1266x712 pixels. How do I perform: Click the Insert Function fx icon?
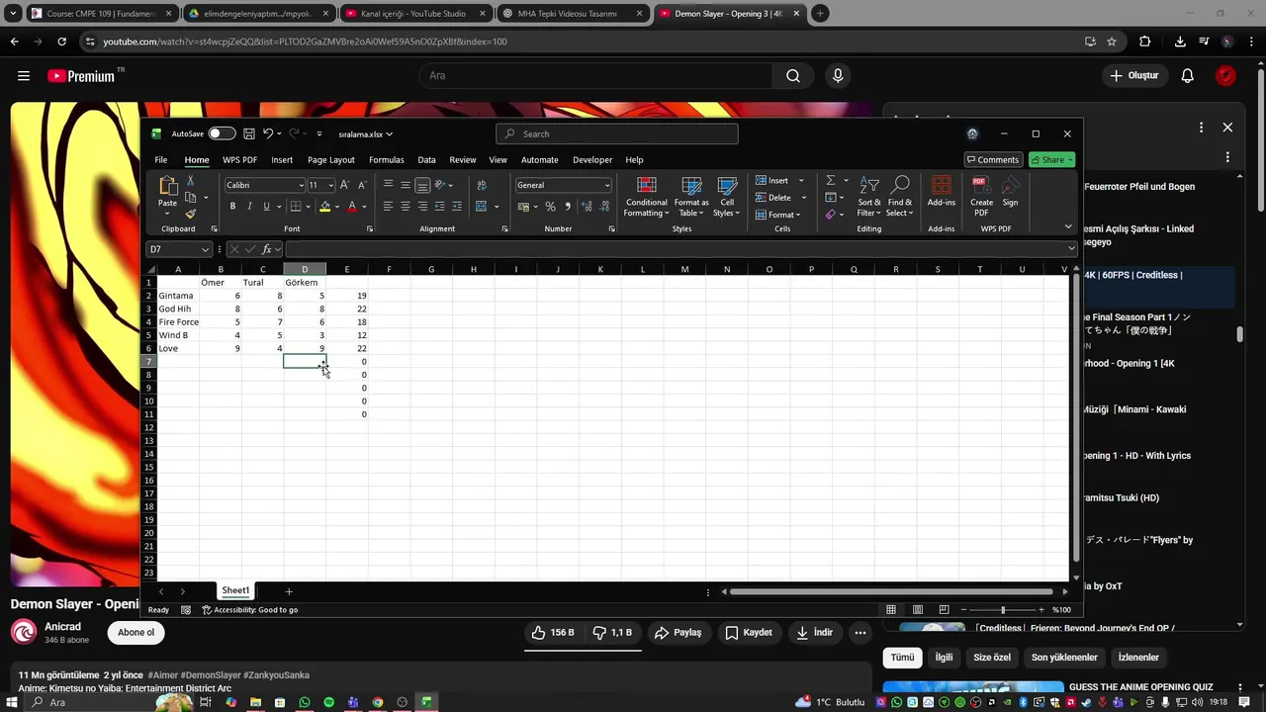coord(267,249)
